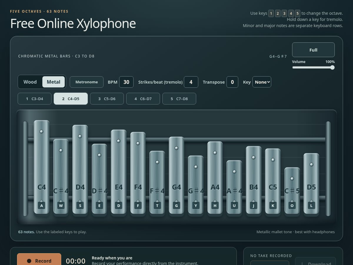Click the 'Ready when you are' text
Screen dimensions: 353x265
click(112, 258)
